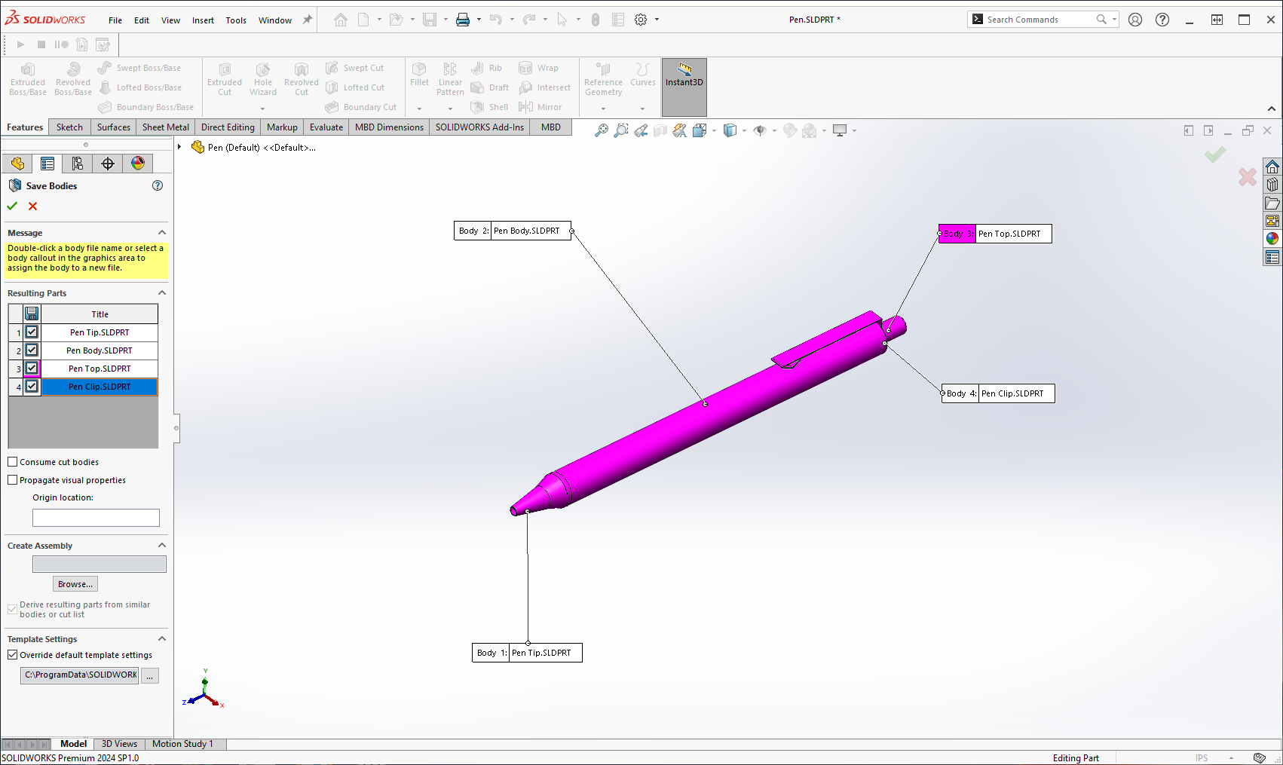1283x765 pixels.
Task: Collapse the Resulting Parts section
Action: 161,292
